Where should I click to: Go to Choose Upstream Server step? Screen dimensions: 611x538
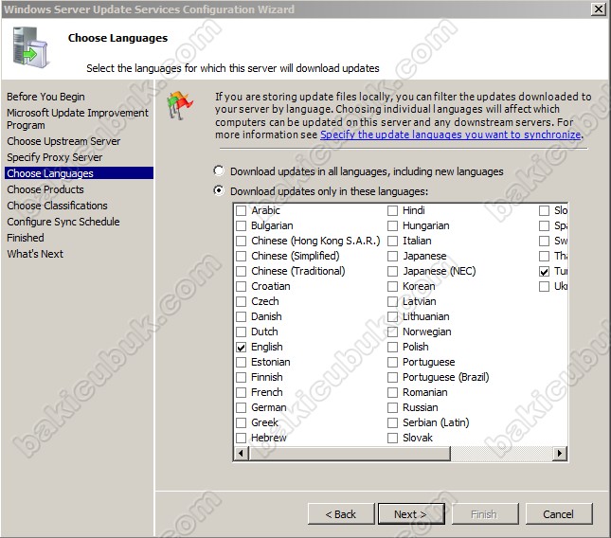pos(63,141)
